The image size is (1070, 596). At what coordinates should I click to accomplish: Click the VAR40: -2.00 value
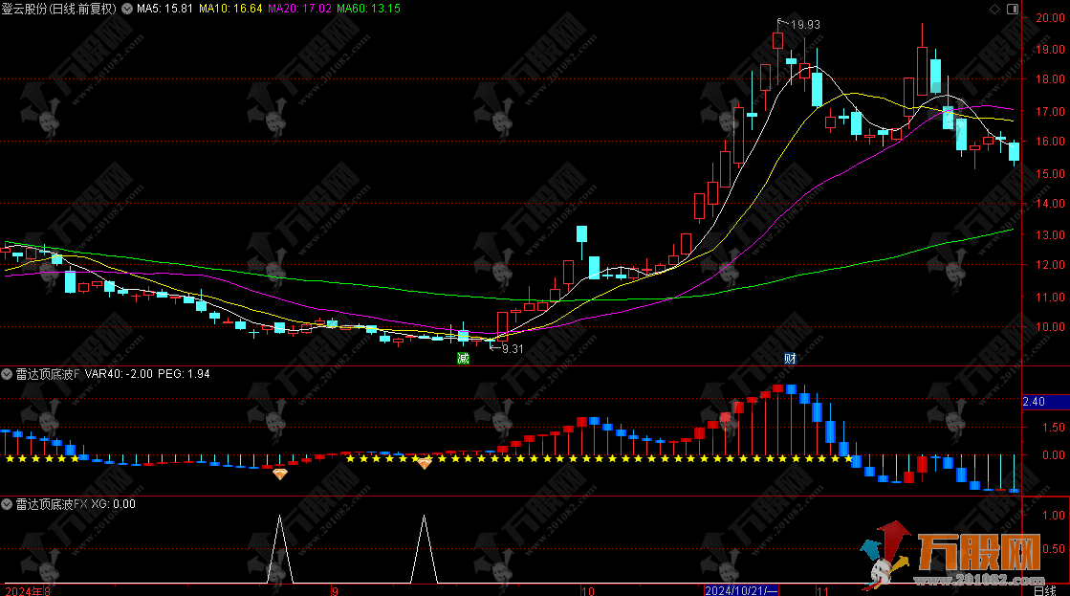119,374
